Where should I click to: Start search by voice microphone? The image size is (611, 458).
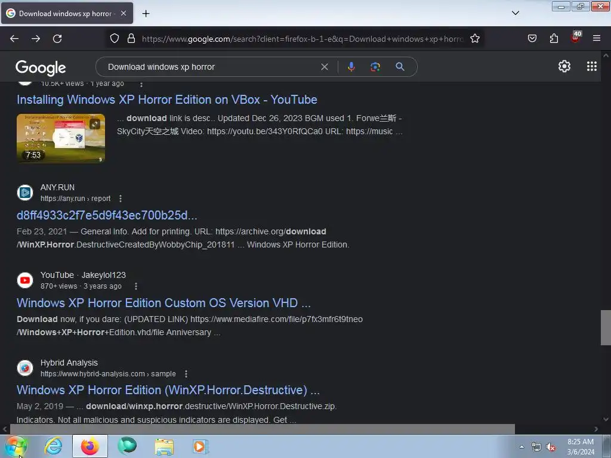click(351, 67)
